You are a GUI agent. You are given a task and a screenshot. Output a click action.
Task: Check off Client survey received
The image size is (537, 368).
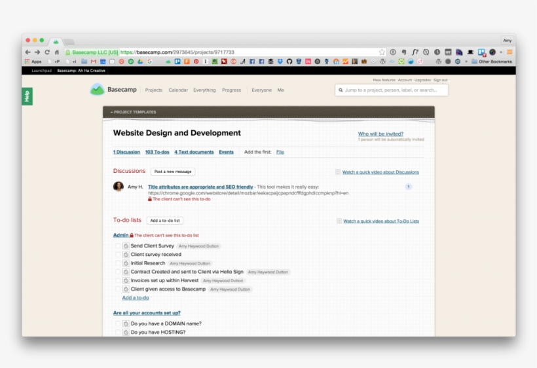118,255
